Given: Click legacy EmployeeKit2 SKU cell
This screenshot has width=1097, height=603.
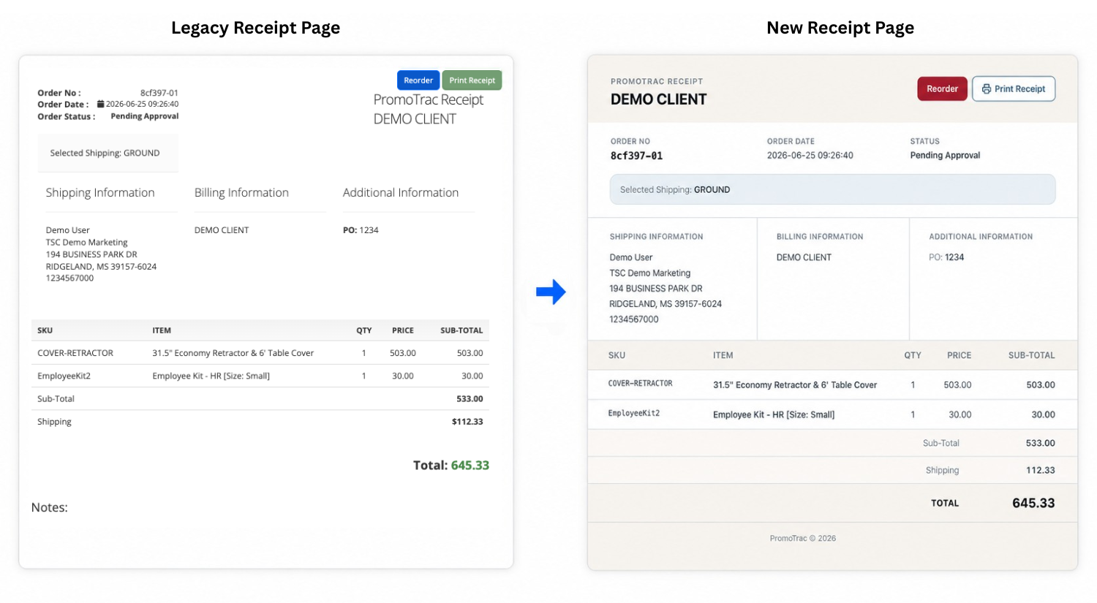Looking at the screenshot, I should 64,376.
